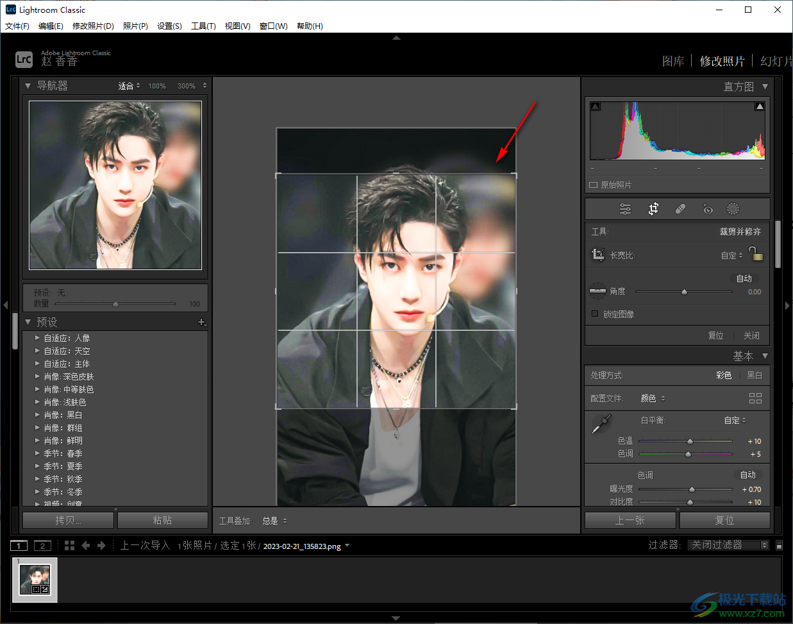Set navigator zoom to 适合
Image resolution: width=793 pixels, height=624 pixels.
(126, 86)
